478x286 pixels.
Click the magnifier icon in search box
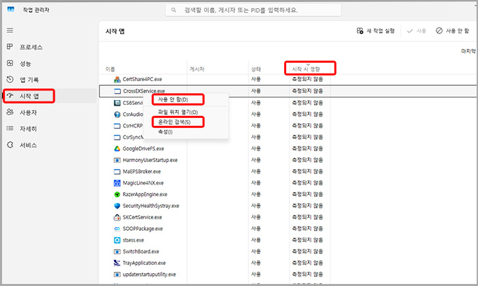click(173, 10)
